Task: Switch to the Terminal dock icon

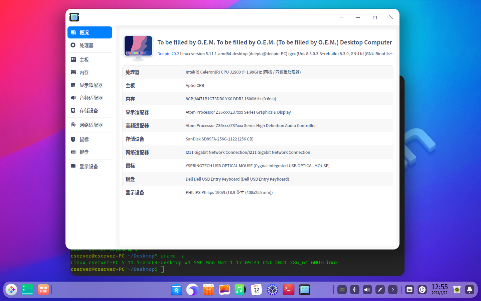Action: tap(289, 290)
